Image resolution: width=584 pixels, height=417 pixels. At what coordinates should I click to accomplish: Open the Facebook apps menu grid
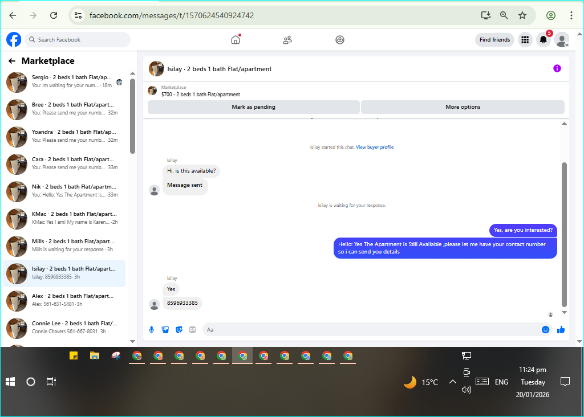[x=525, y=39]
